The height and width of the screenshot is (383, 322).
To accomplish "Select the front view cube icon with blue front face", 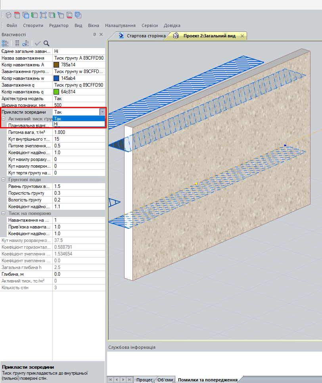I will point(26,15).
